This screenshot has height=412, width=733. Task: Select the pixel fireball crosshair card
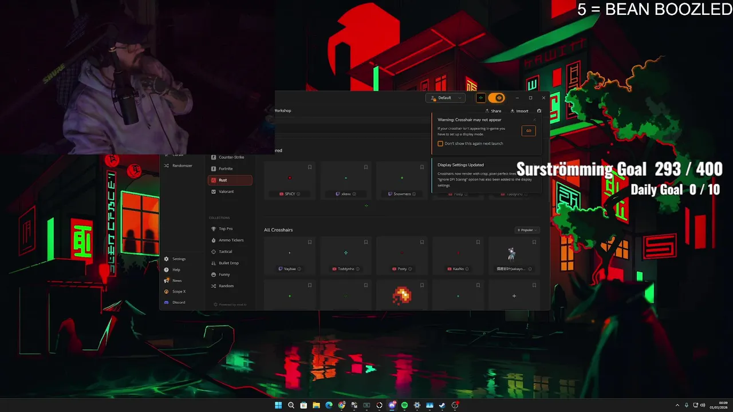pyautogui.click(x=402, y=295)
